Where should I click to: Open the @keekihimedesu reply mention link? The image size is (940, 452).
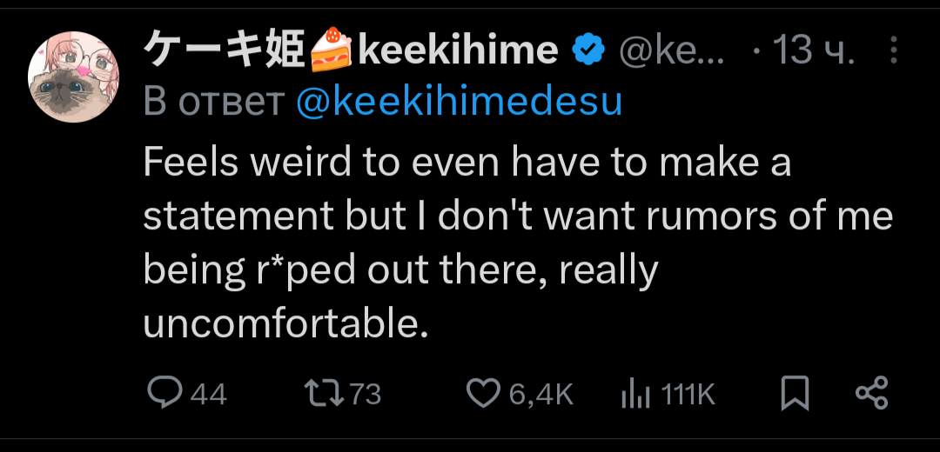[460, 103]
